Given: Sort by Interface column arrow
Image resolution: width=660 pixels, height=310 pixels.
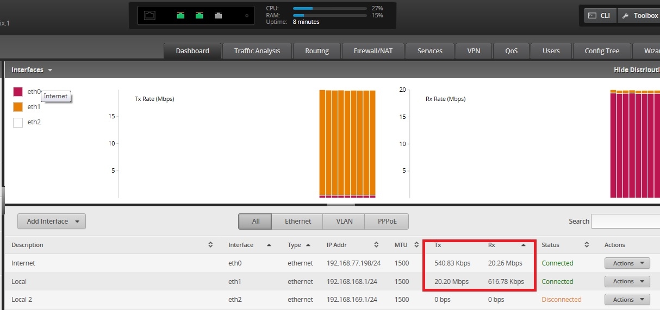Looking at the screenshot, I should 269,245.
